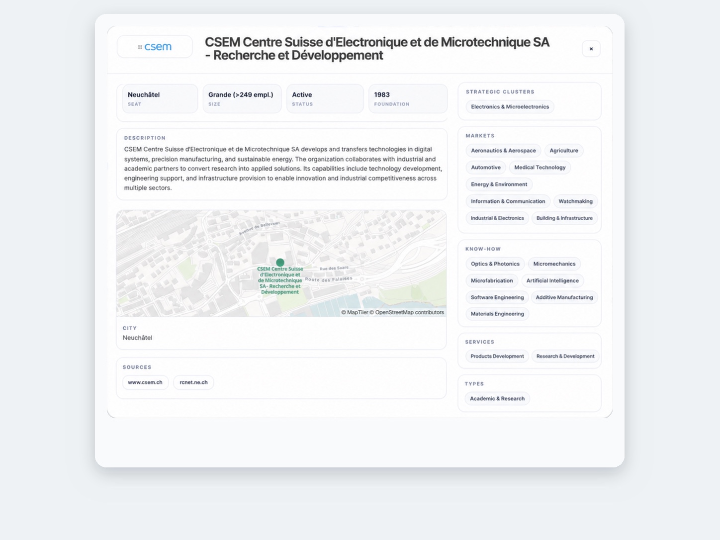Click the Neuchâtel seat info card

(x=160, y=98)
